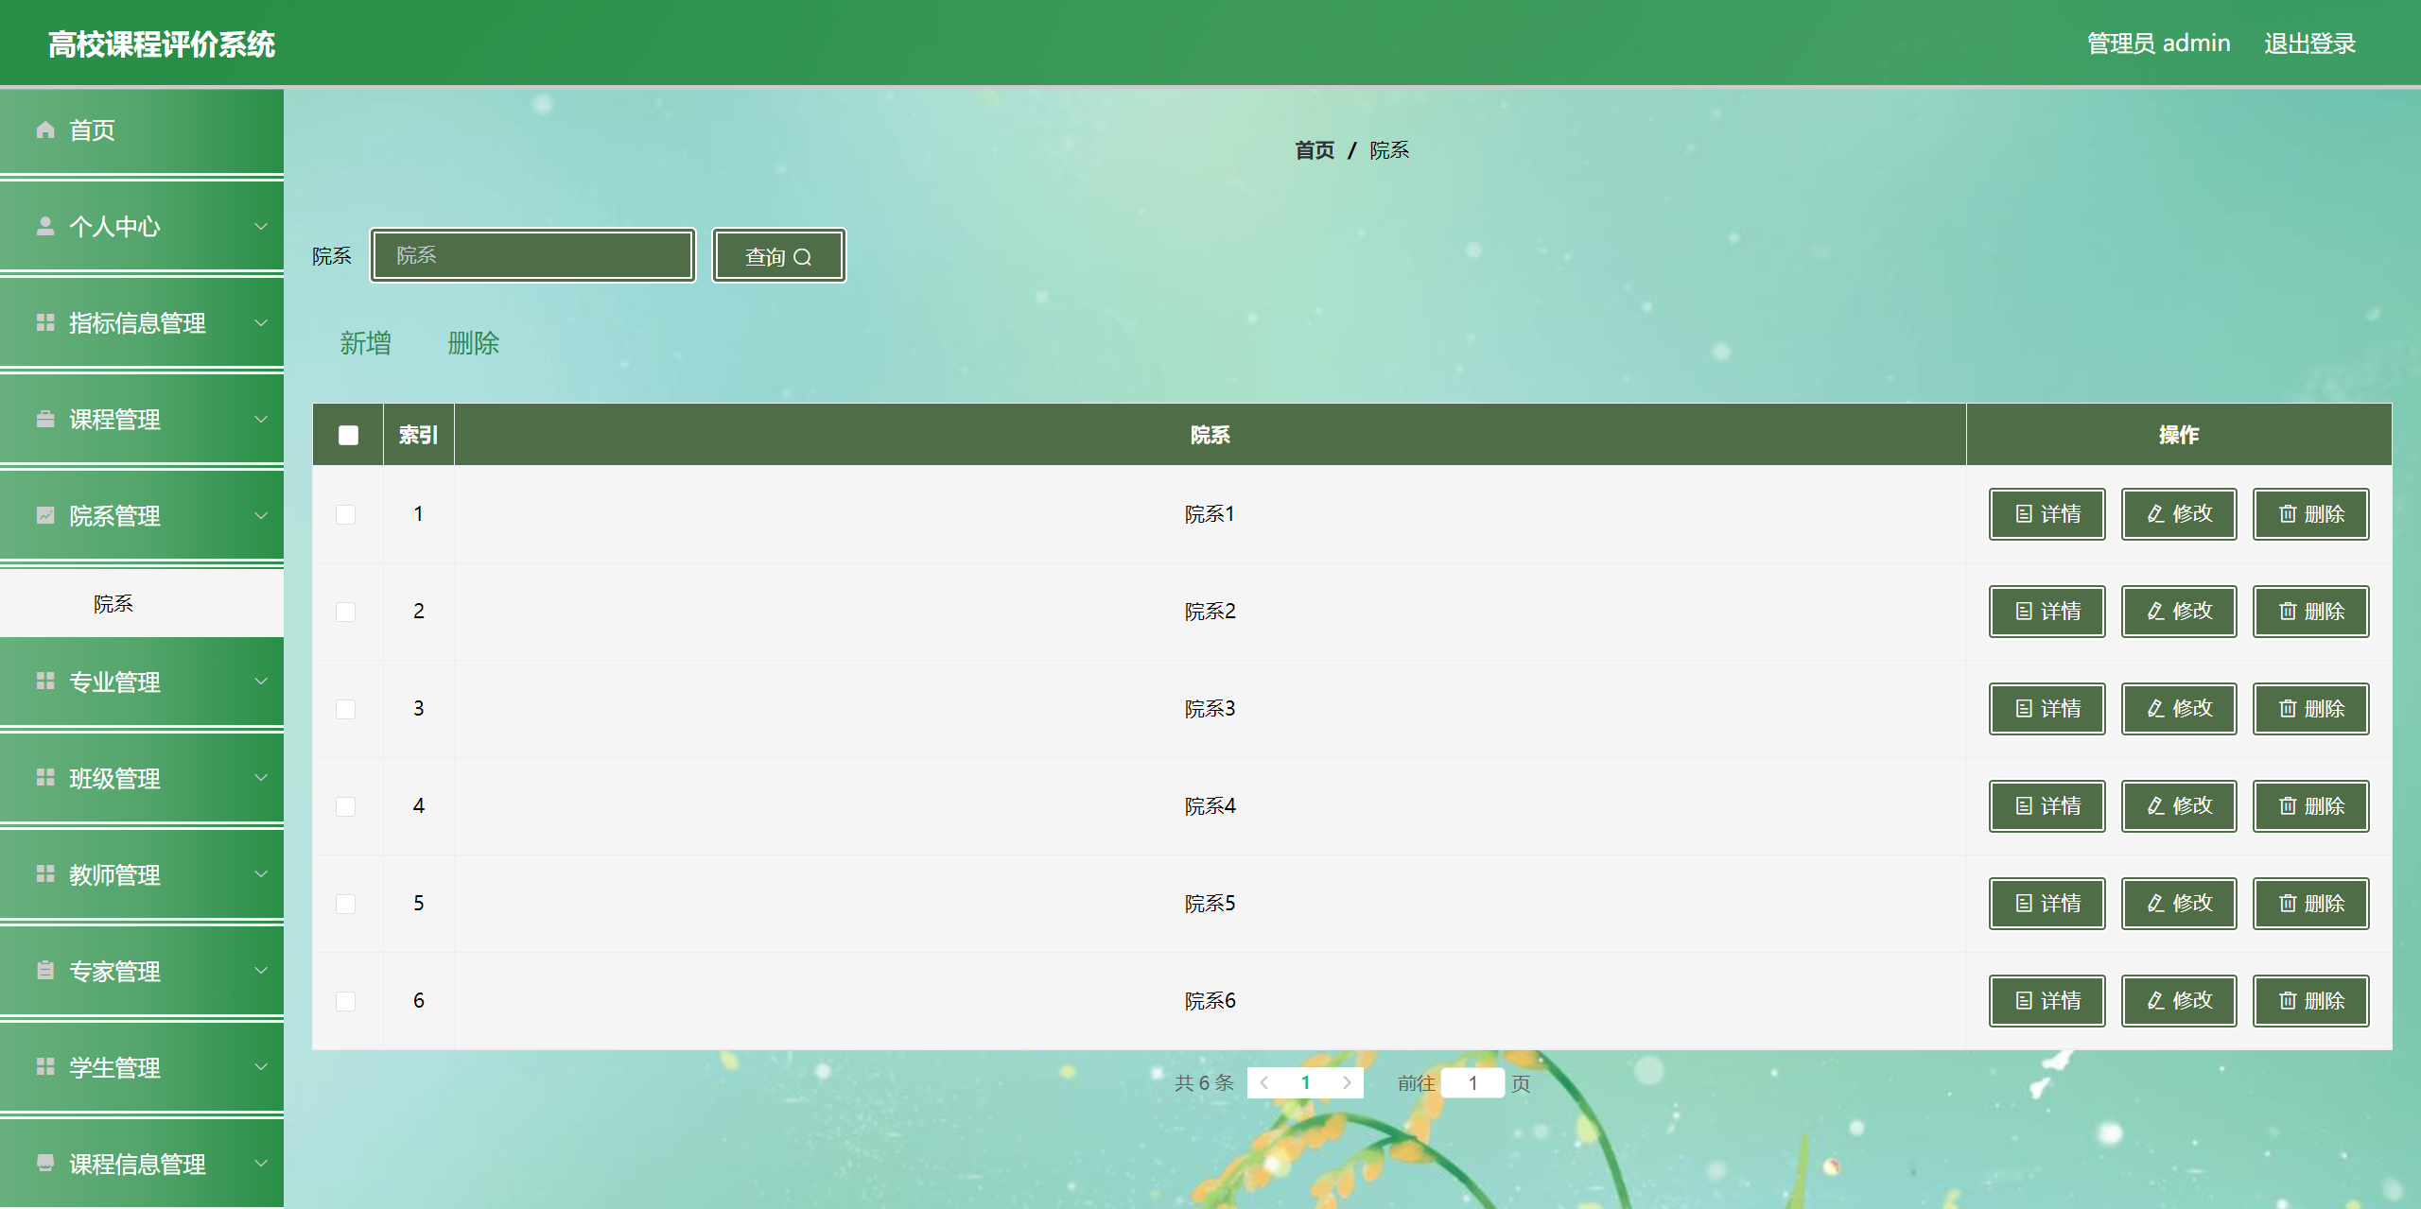Check the checkbox for row 院系6
This screenshot has height=1209, width=2421.
pyautogui.click(x=346, y=1001)
